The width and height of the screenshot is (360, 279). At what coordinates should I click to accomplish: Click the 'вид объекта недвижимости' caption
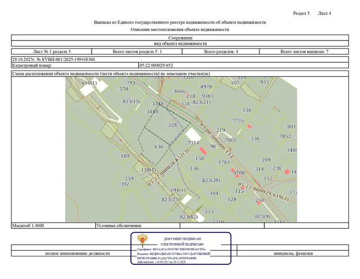(180, 43)
